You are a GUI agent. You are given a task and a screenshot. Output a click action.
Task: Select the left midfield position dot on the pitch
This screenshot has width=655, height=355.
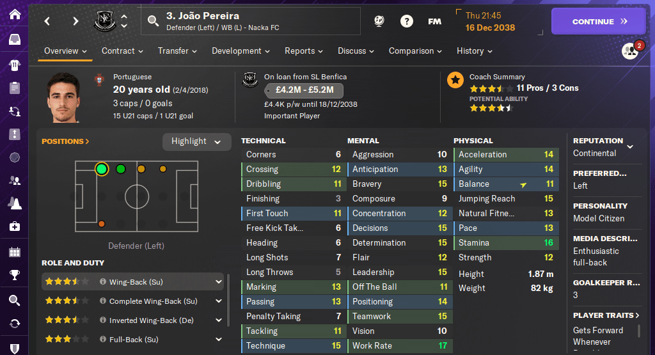click(141, 169)
